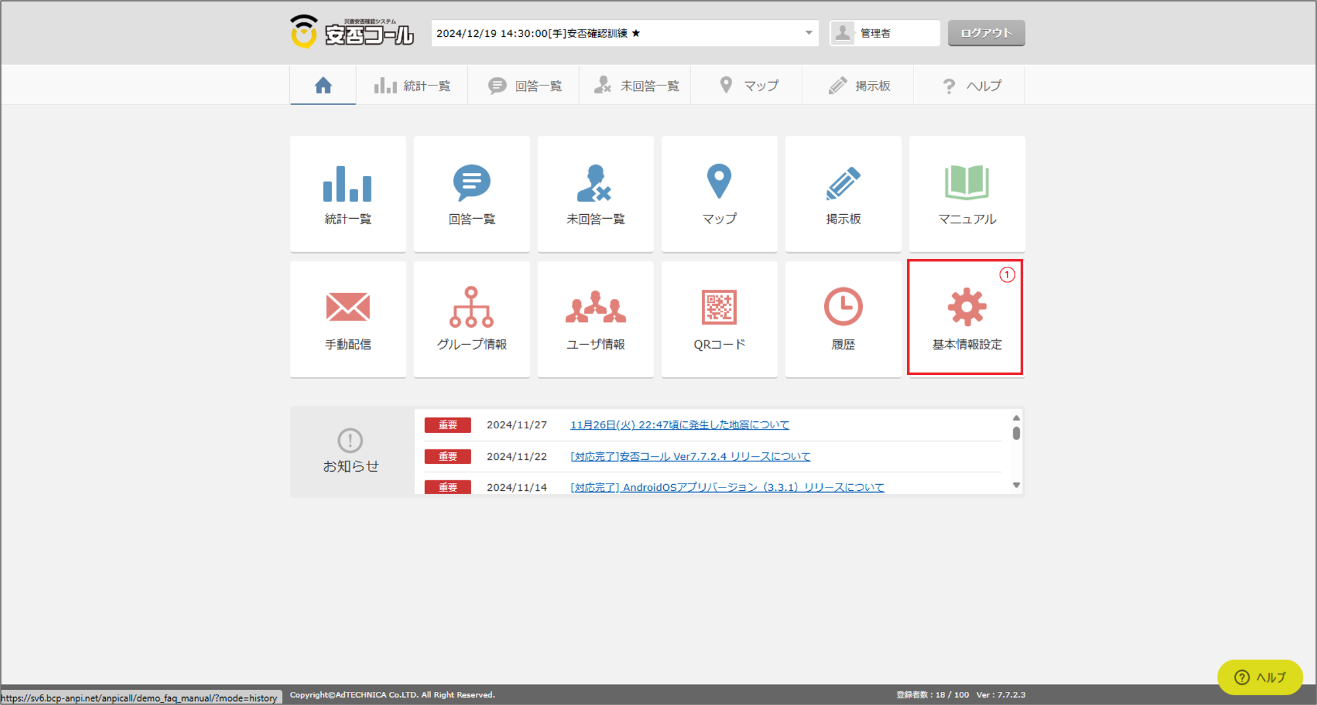Open the 未回答一覧 user tile
This screenshot has height=705, width=1317.
pyautogui.click(x=595, y=194)
